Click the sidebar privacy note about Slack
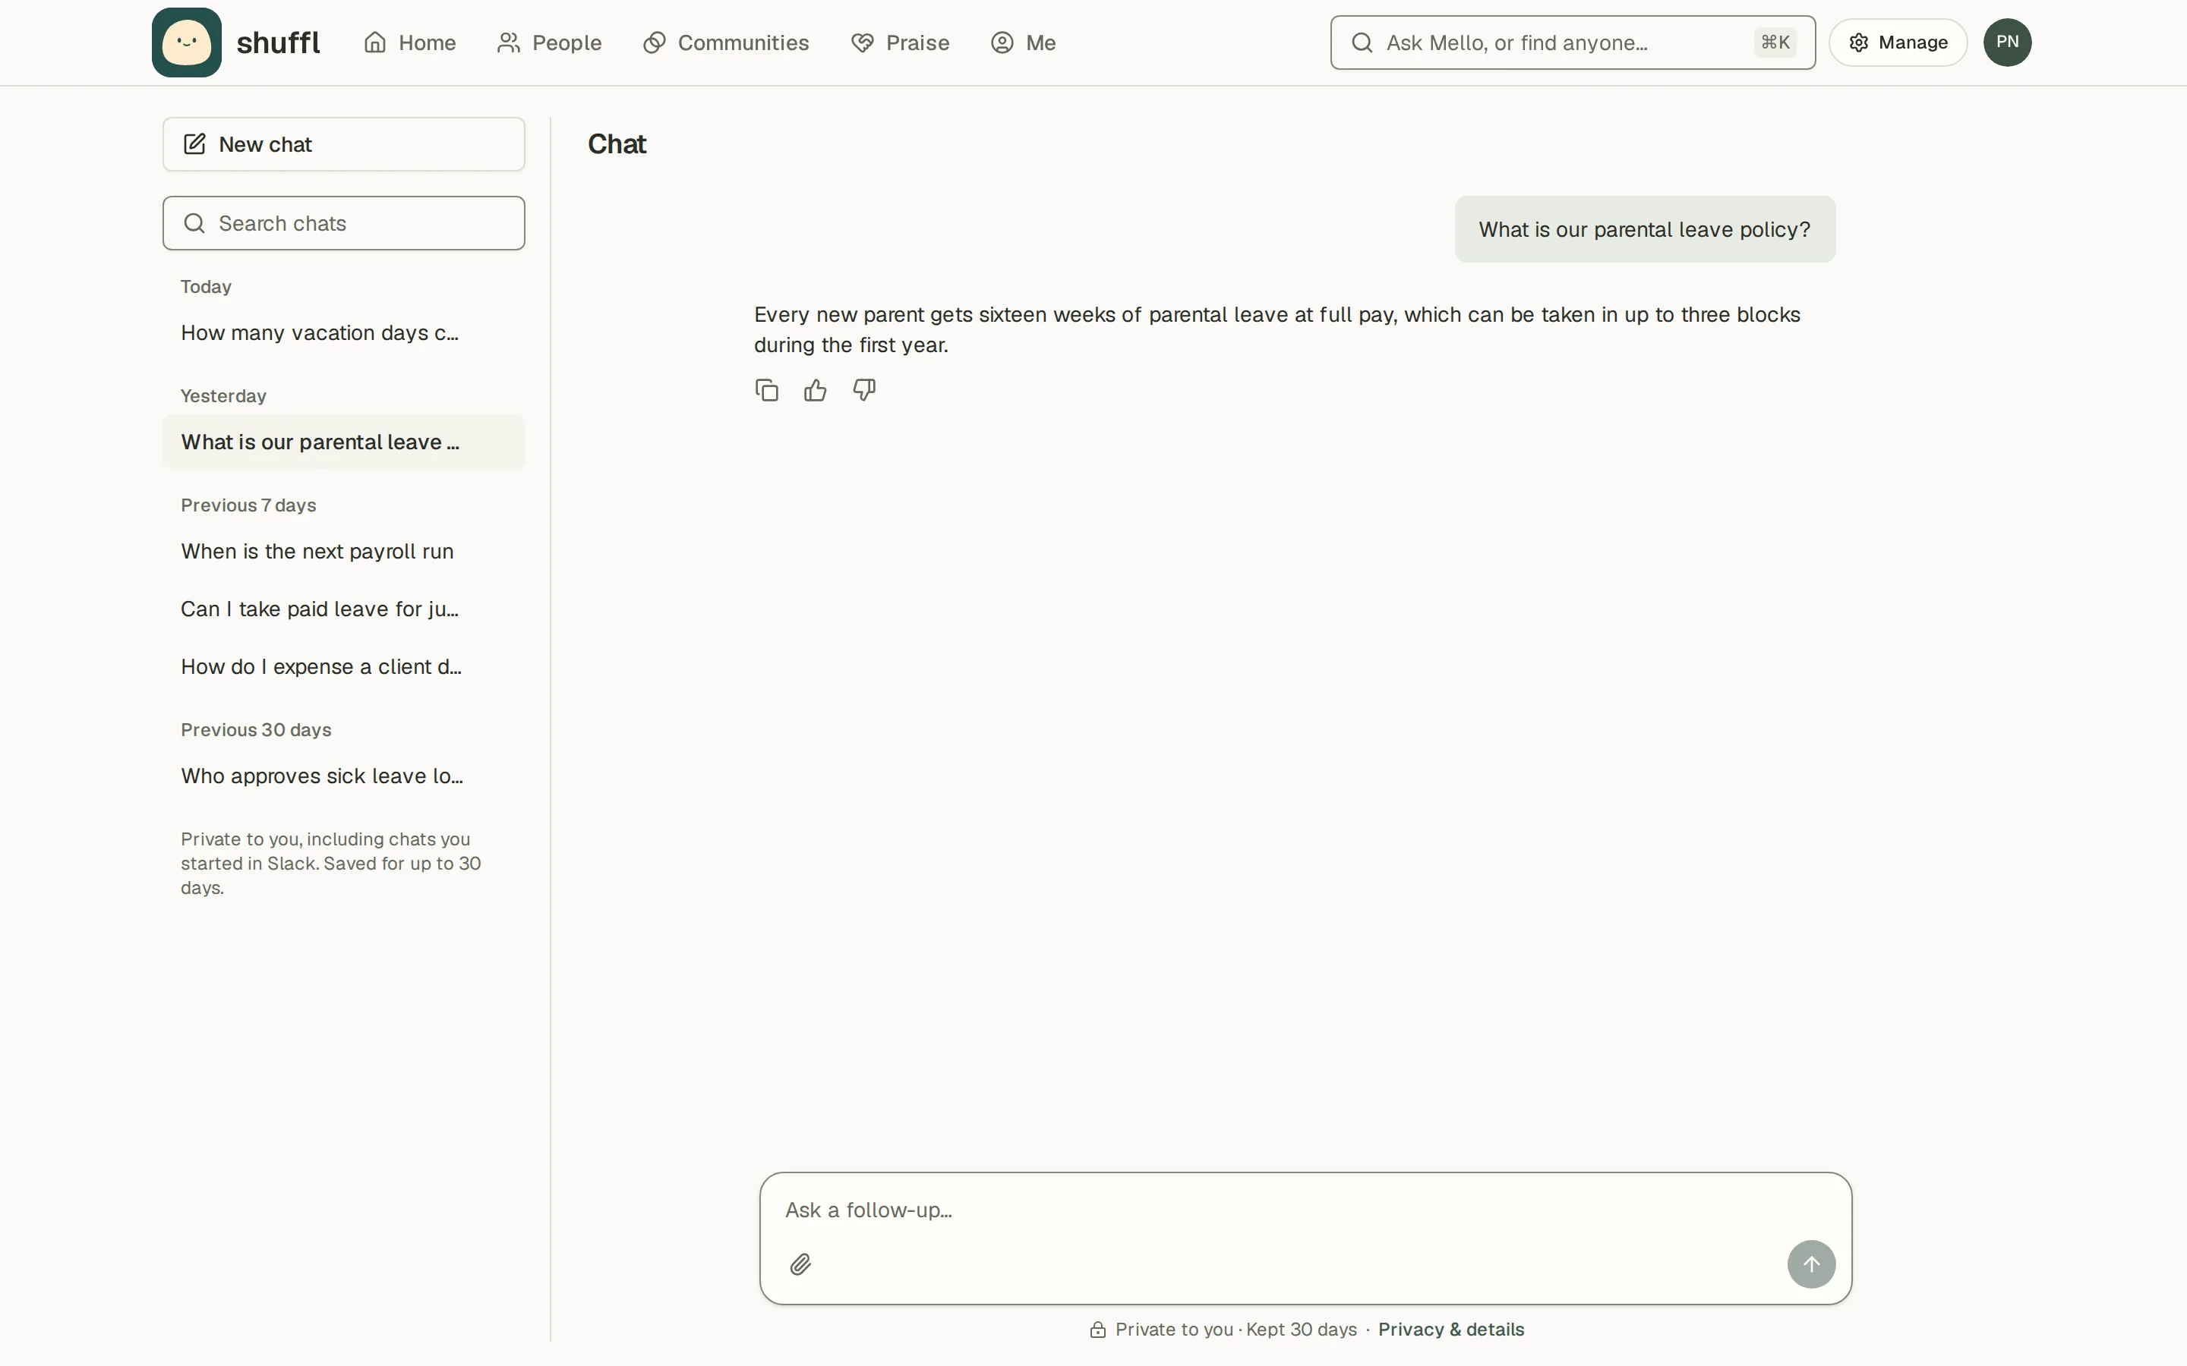 point(331,863)
